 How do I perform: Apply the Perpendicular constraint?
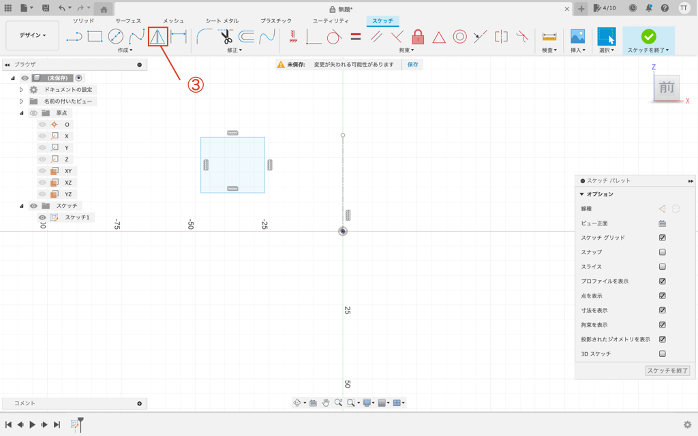397,37
